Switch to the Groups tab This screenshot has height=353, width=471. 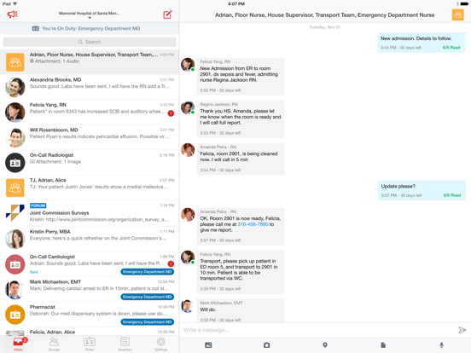(x=54, y=344)
